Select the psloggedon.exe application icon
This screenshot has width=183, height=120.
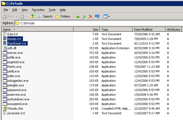pos(5,81)
